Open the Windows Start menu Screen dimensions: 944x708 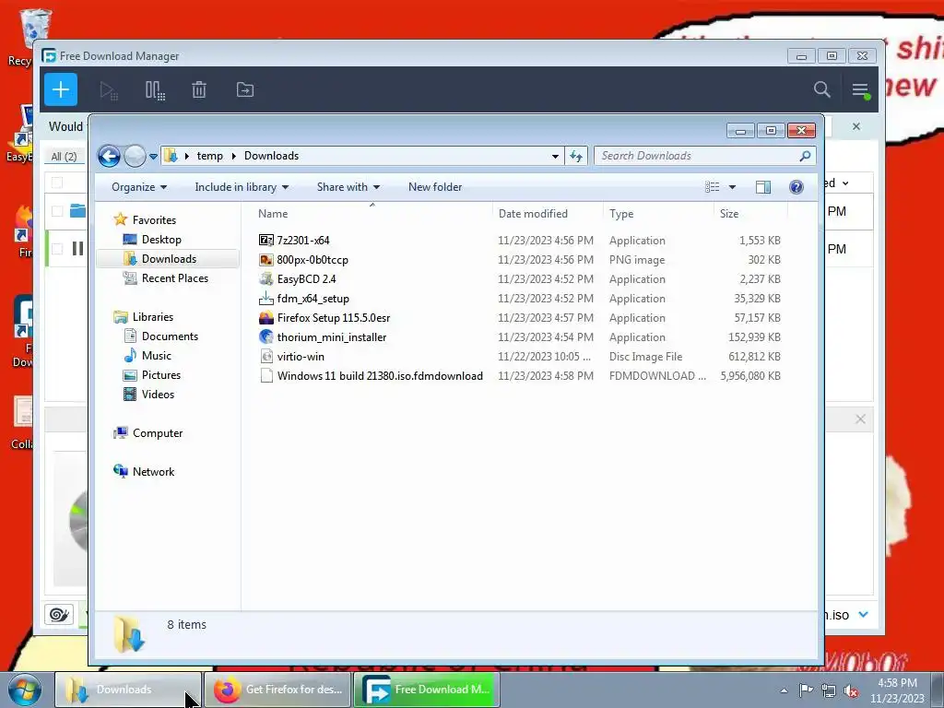pyautogui.click(x=25, y=690)
